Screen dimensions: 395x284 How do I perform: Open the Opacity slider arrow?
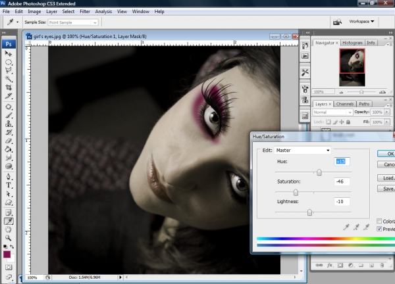(x=387, y=112)
